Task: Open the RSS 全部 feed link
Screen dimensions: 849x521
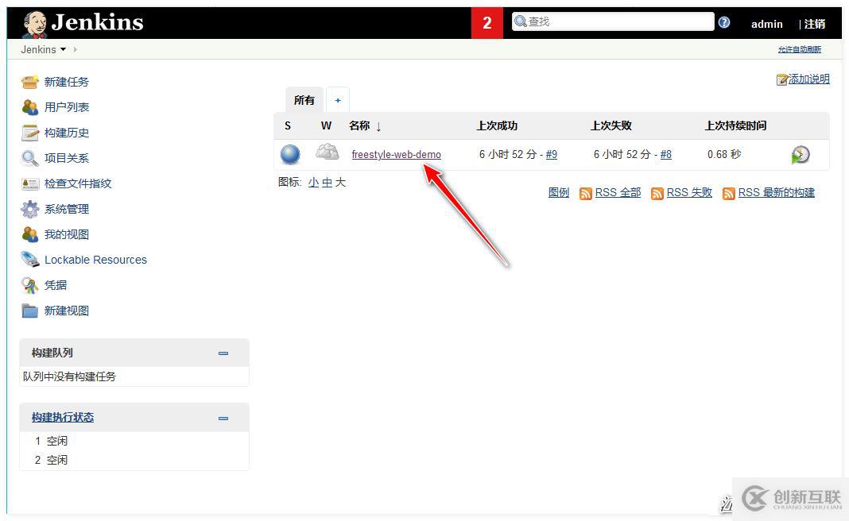Action: tap(618, 193)
